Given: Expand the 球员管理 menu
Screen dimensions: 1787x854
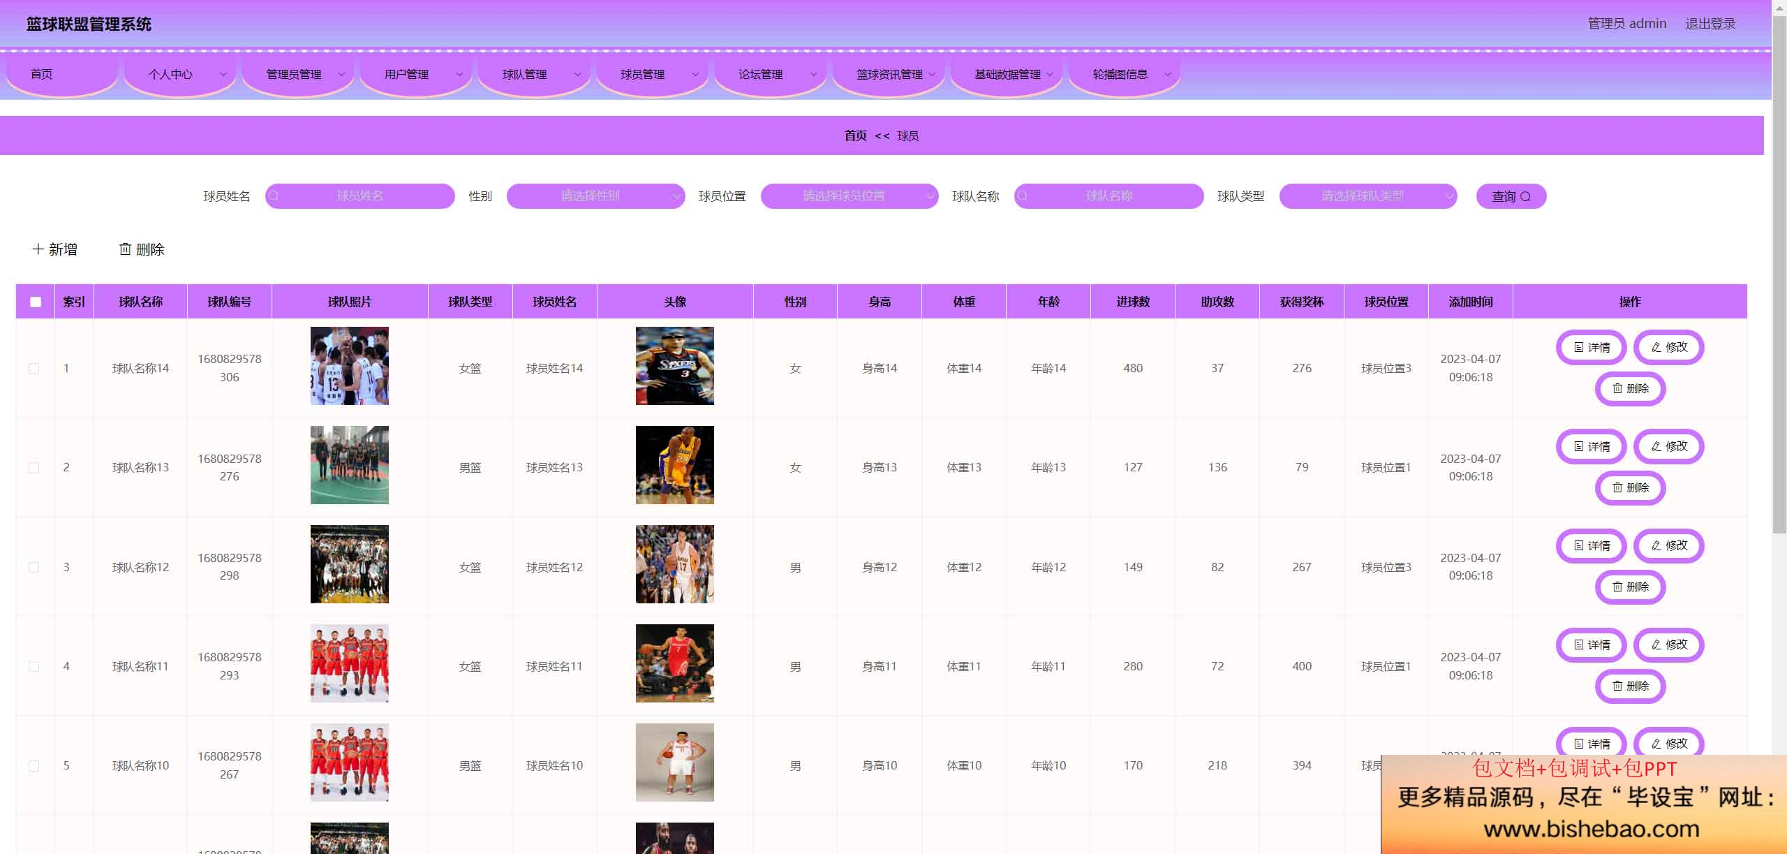Looking at the screenshot, I should point(652,74).
